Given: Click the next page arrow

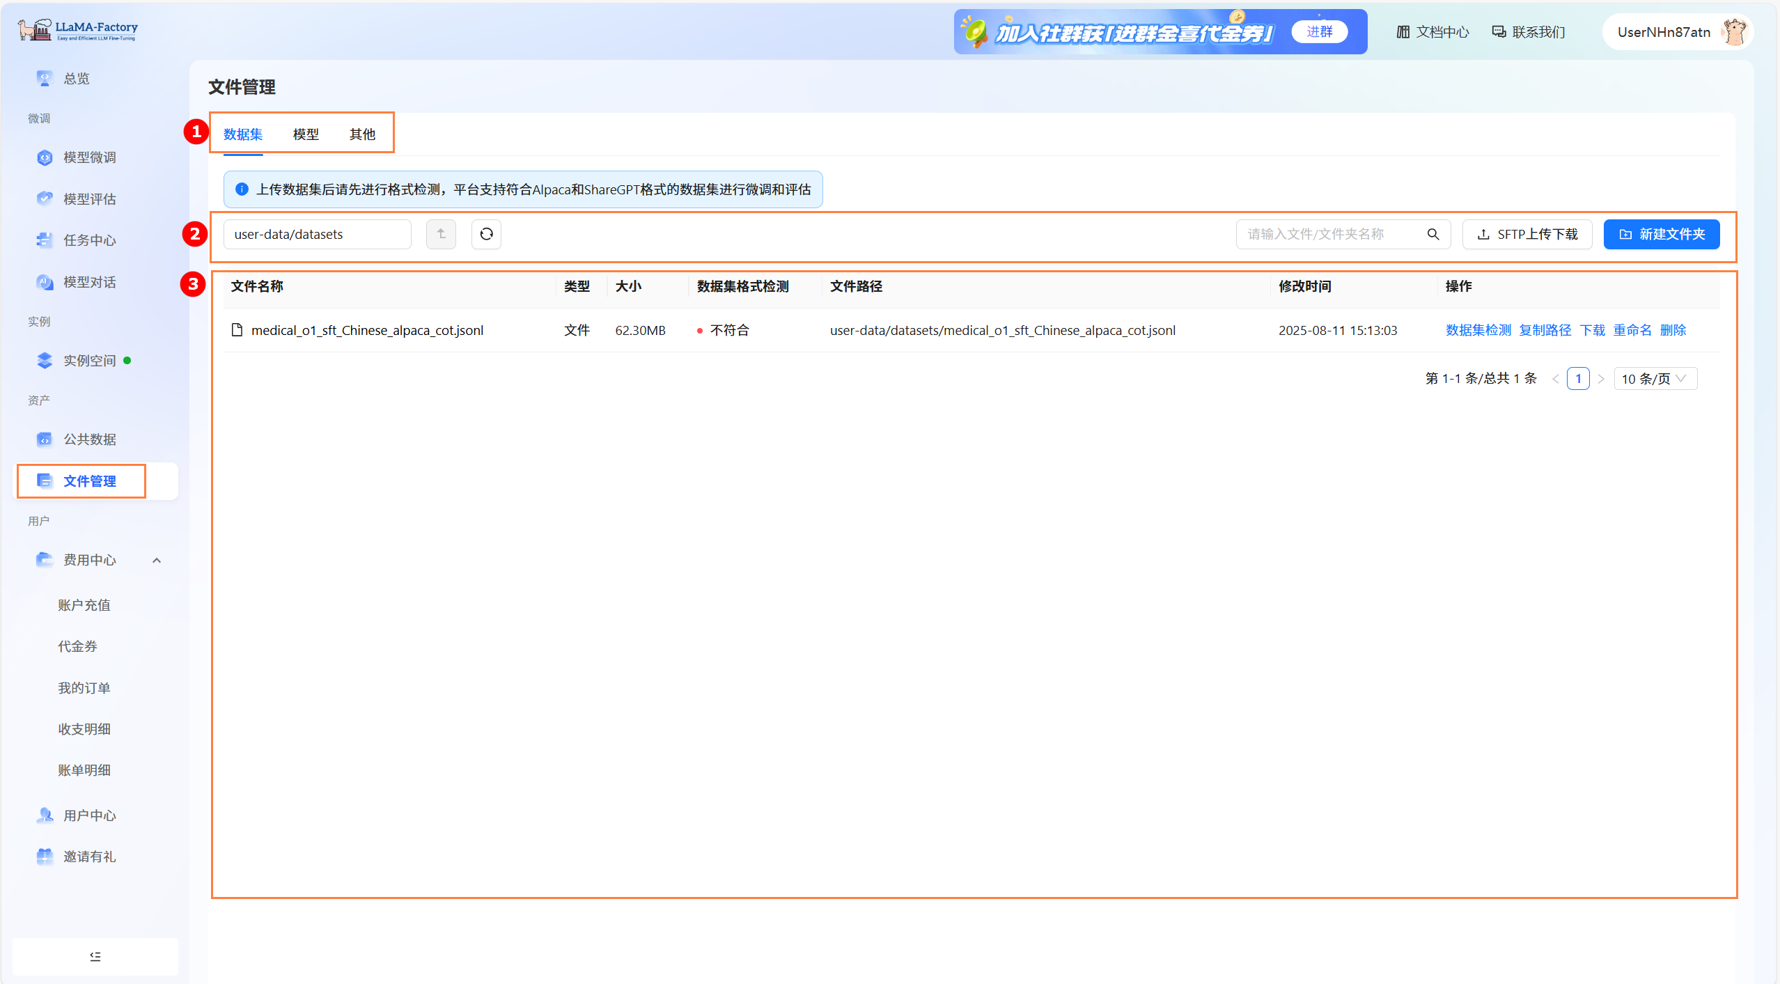Looking at the screenshot, I should pos(1601,379).
